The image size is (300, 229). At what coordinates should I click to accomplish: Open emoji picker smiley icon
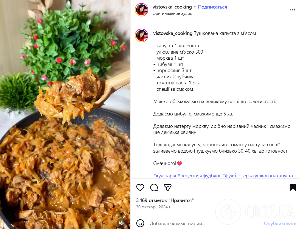pyautogui.click(x=140, y=223)
